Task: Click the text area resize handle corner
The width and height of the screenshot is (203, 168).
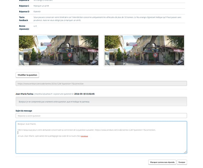Action: pos(185,152)
